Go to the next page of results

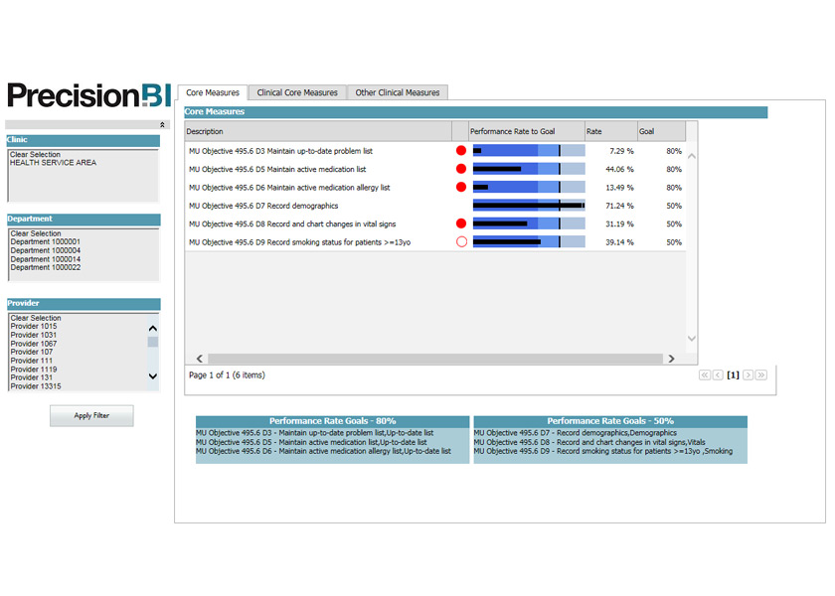point(749,375)
